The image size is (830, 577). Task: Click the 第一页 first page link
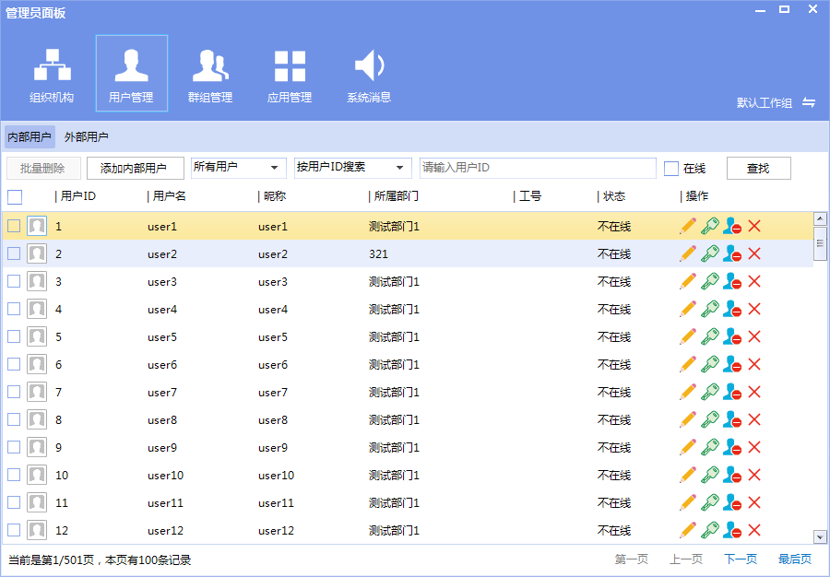pos(632,559)
